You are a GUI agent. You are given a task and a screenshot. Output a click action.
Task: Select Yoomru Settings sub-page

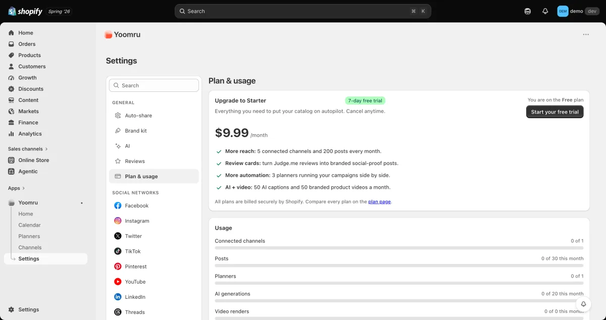(x=45, y=258)
